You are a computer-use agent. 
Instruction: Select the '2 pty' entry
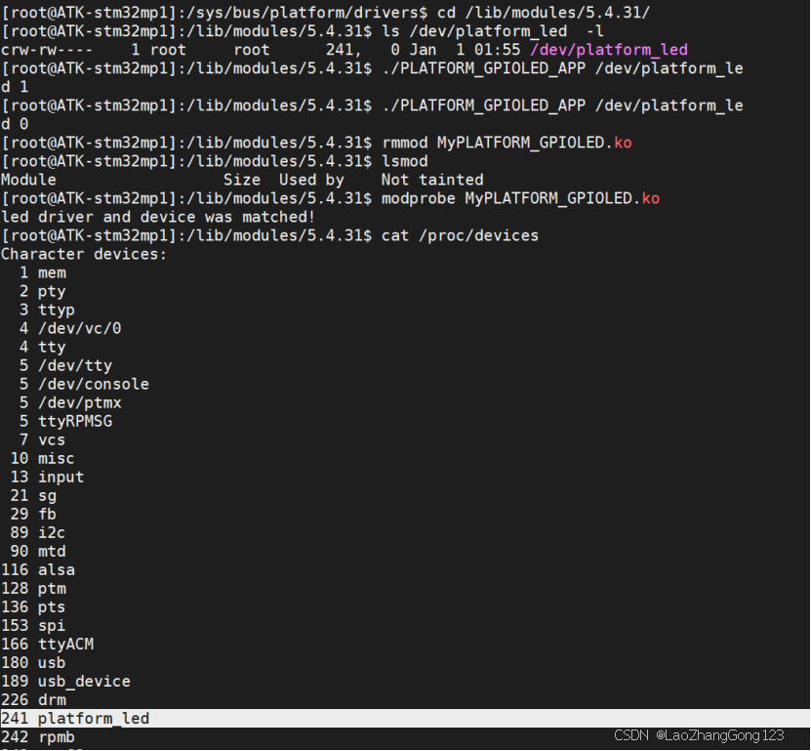pyautogui.click(x=42, y=291)
